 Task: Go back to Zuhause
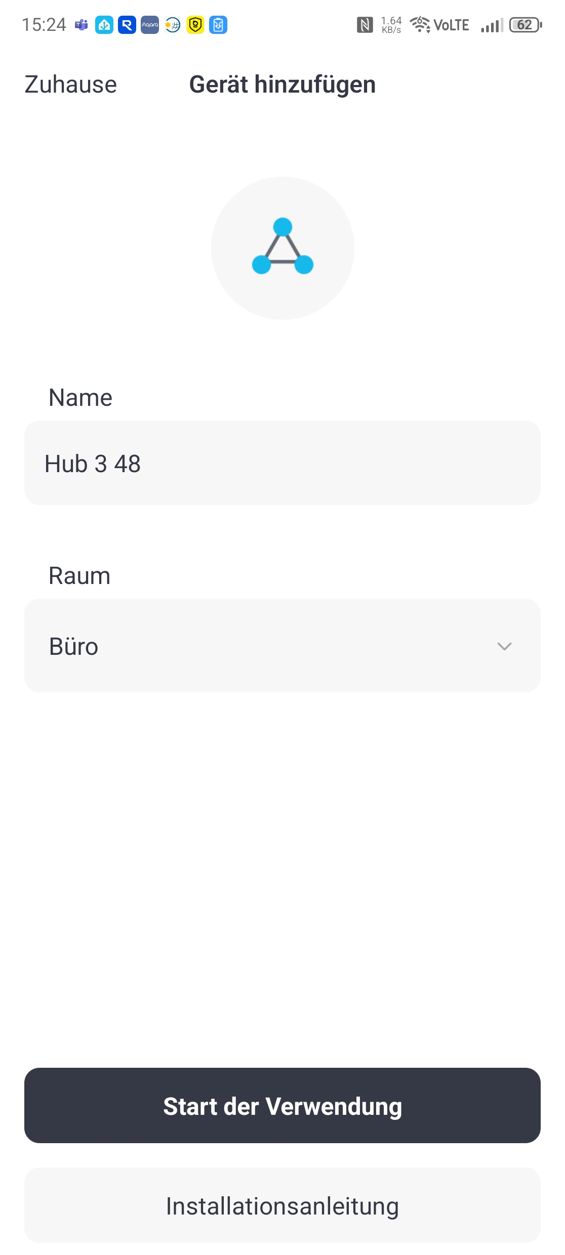(x=71, y=85)
